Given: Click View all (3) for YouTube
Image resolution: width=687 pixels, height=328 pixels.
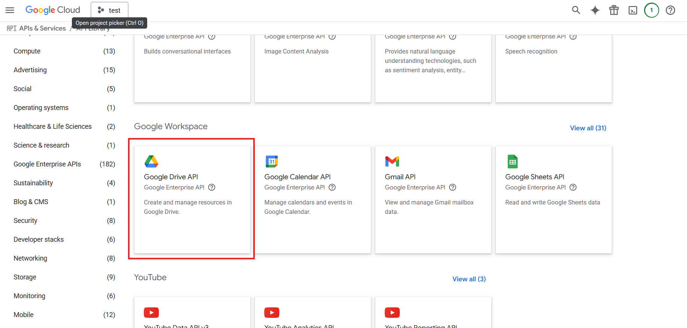Looking at the screenshot, I should tap(469, 279).
